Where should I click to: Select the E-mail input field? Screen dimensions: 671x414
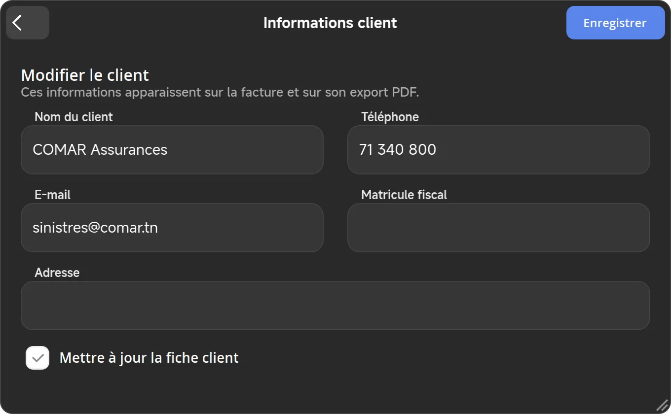point(172,228)
